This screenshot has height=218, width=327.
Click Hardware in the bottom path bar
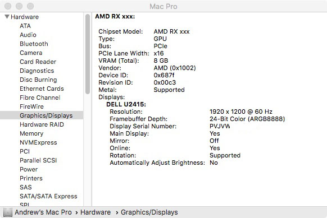point(96,212)
